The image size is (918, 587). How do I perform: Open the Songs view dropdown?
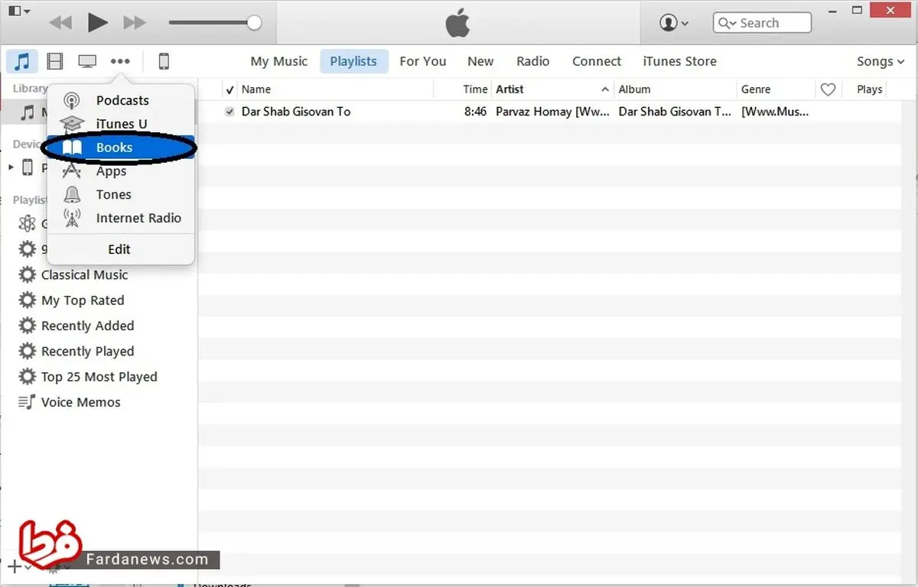click(x=881, y=61)
